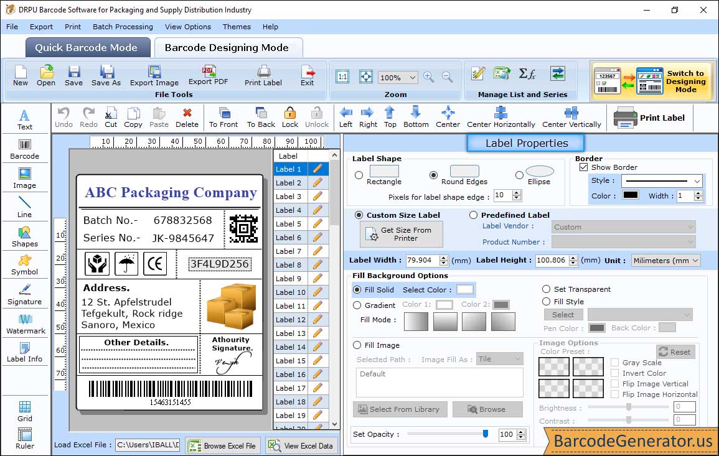Click the Center Horizontally alignment icon

[500, 116]
